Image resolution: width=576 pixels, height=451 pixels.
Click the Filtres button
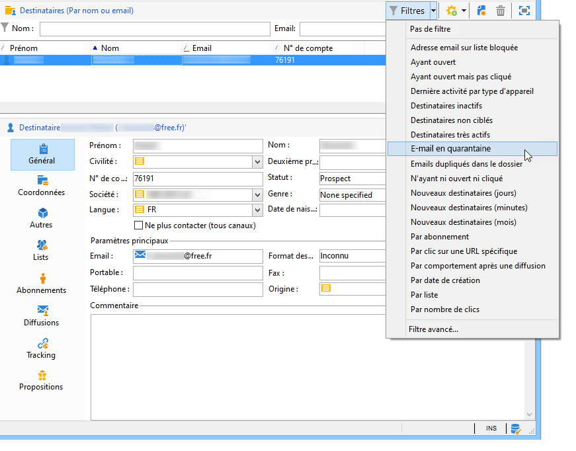point(408,11)
